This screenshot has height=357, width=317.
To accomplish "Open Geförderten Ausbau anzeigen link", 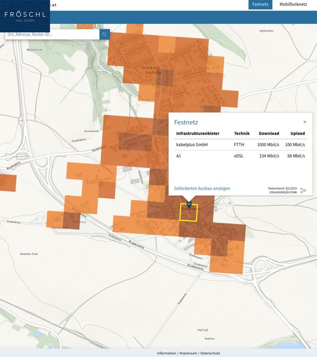I will click(x=202, y=189).
